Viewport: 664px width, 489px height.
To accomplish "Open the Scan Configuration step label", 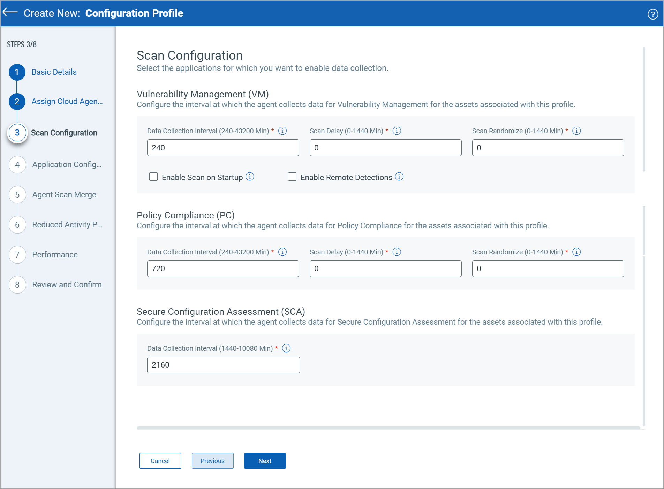I will (64, 133).
